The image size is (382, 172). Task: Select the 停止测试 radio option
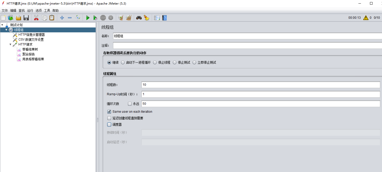tap(175, 62)
